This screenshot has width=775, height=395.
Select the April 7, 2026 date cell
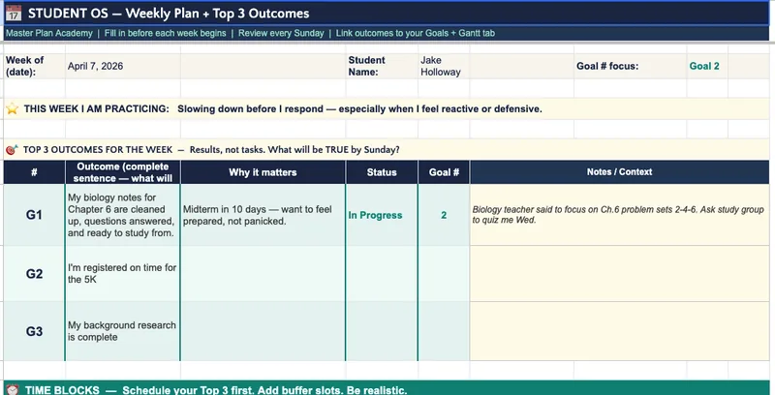[x=123, y=66]
